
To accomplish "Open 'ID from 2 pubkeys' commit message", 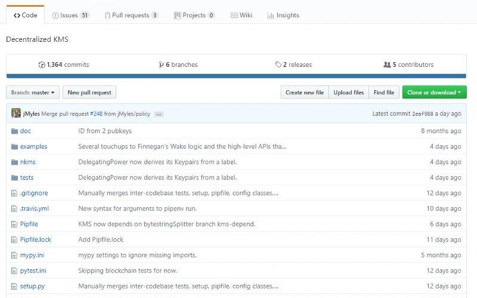I will pyautogui.click(x=105, y=131).
